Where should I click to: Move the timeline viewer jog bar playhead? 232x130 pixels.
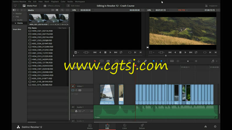click(x=166, y=55)
